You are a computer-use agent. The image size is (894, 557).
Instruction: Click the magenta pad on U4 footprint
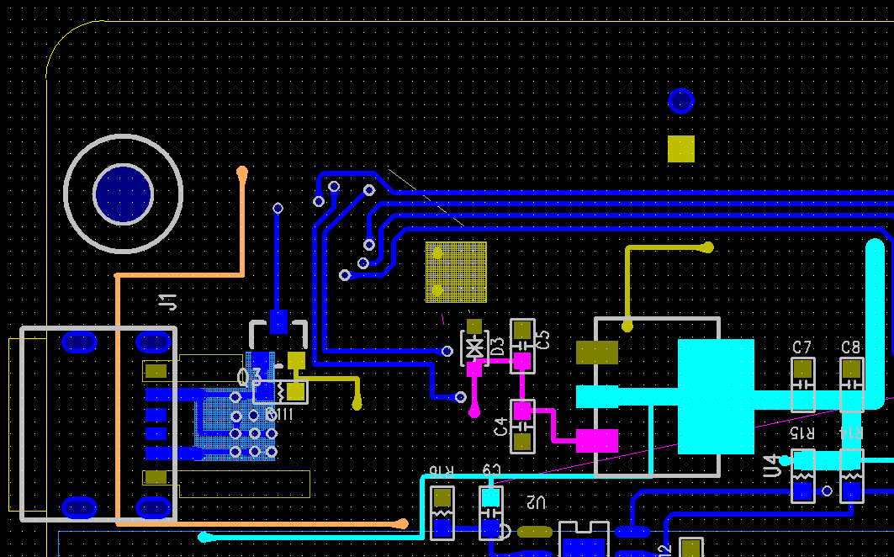[597, 440]
